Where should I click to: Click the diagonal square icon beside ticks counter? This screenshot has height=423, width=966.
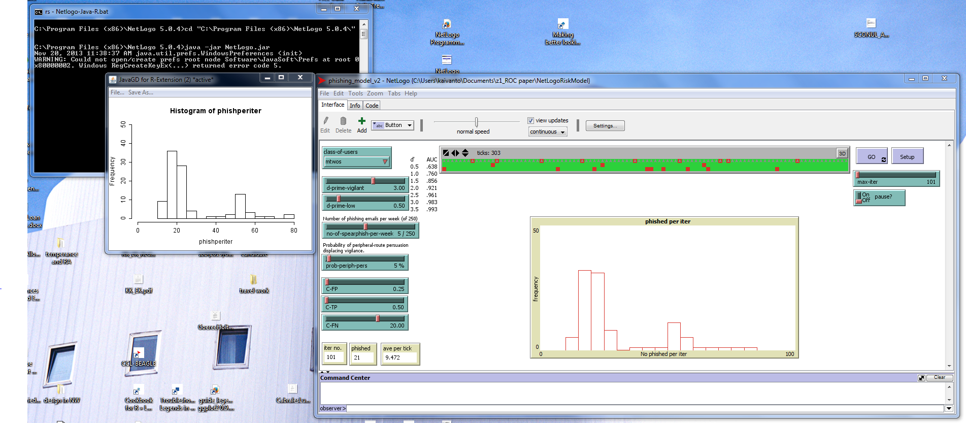coord(446,153)
